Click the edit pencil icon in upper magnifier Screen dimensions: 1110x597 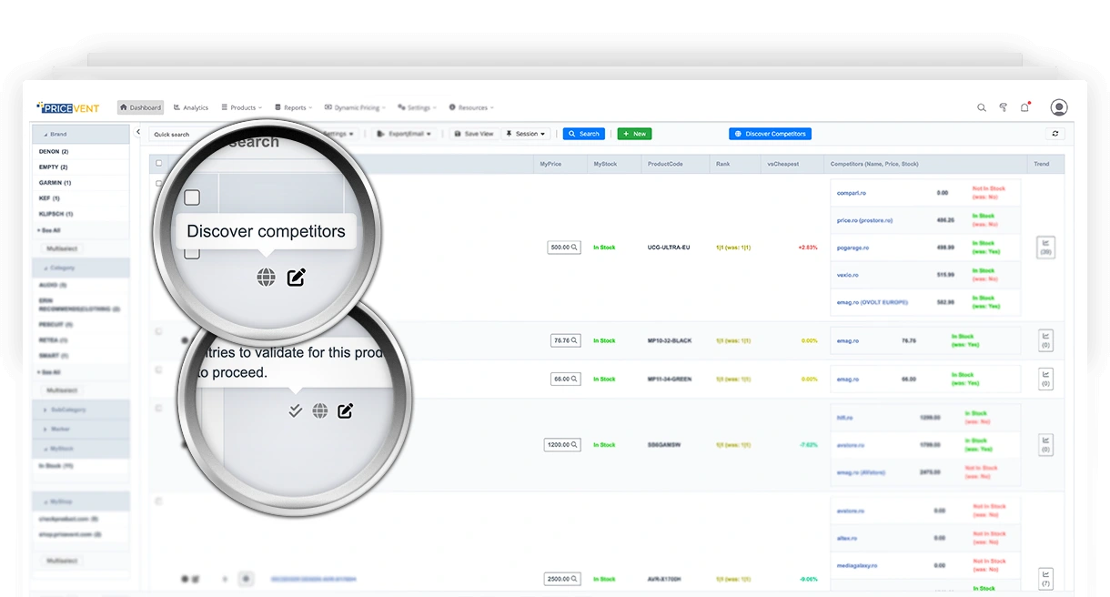296,278
